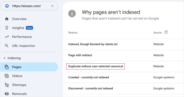Click Website source in Duplicate canonical row
Screen dimensions: 184x97
pyautogui.click(x=159, y=66)
